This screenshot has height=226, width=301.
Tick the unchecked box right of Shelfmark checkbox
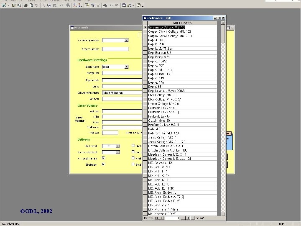point(133,164)
